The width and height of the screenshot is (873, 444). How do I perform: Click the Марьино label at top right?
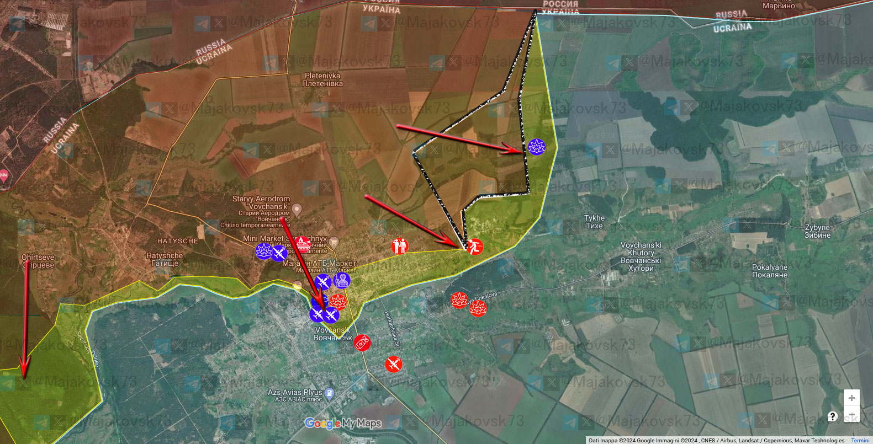[x=779, y=6]
